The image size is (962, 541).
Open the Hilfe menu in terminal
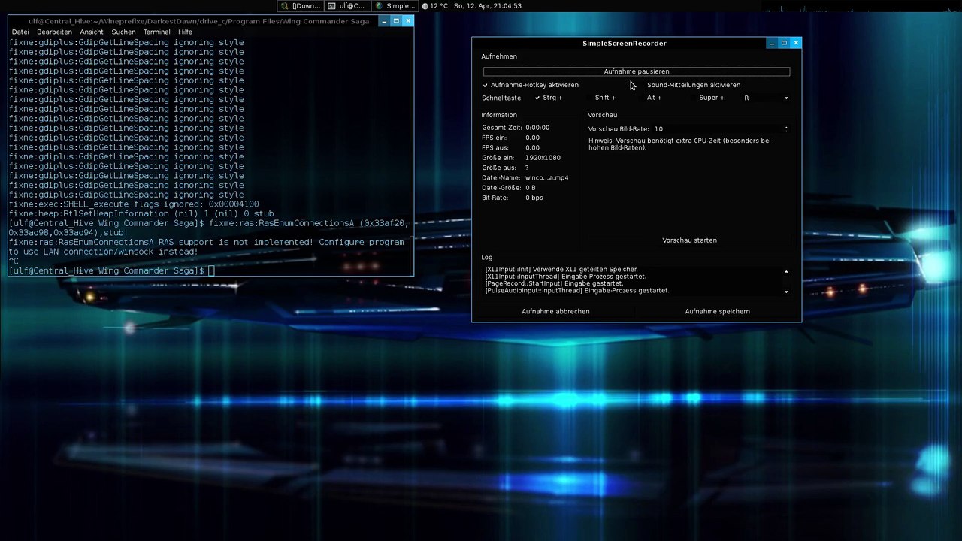point(185,32)
